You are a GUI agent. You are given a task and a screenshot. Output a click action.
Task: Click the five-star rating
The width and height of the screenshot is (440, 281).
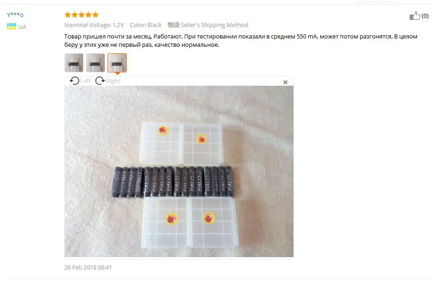tap(81, 15)
